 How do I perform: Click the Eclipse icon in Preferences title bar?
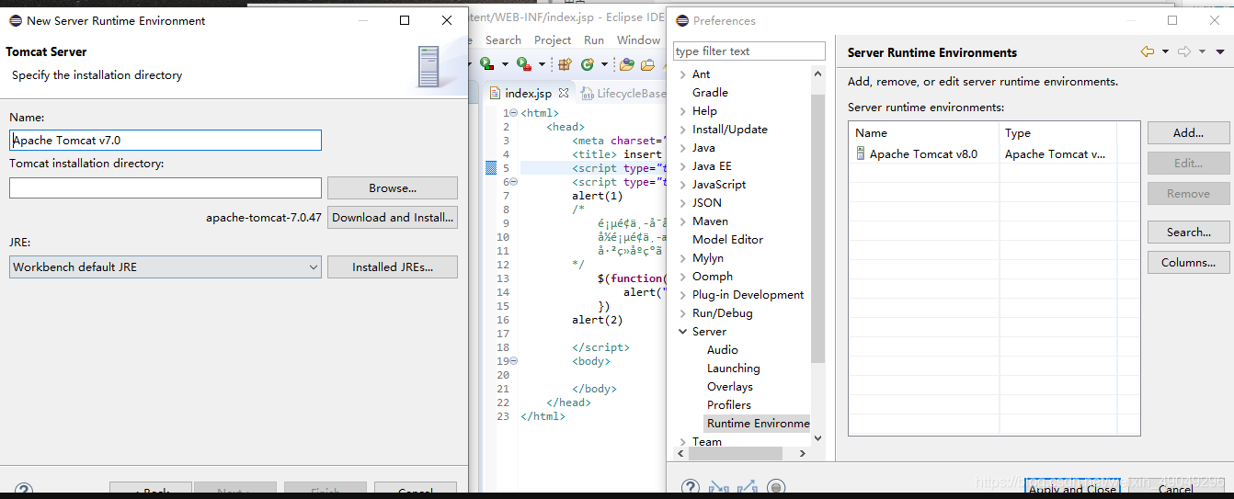[x=682, y=20]
